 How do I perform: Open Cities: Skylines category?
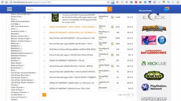(17, 87)
